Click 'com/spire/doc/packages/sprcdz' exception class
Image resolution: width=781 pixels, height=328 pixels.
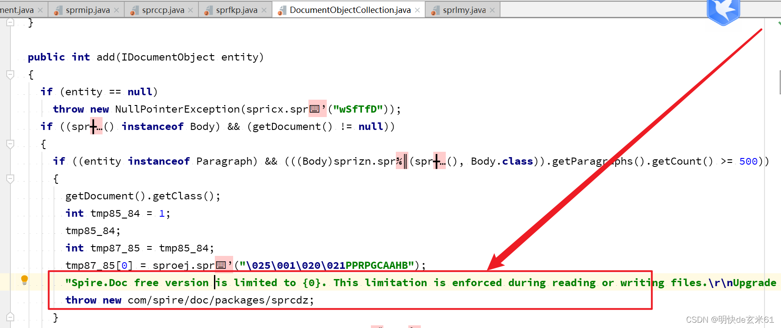218,300
